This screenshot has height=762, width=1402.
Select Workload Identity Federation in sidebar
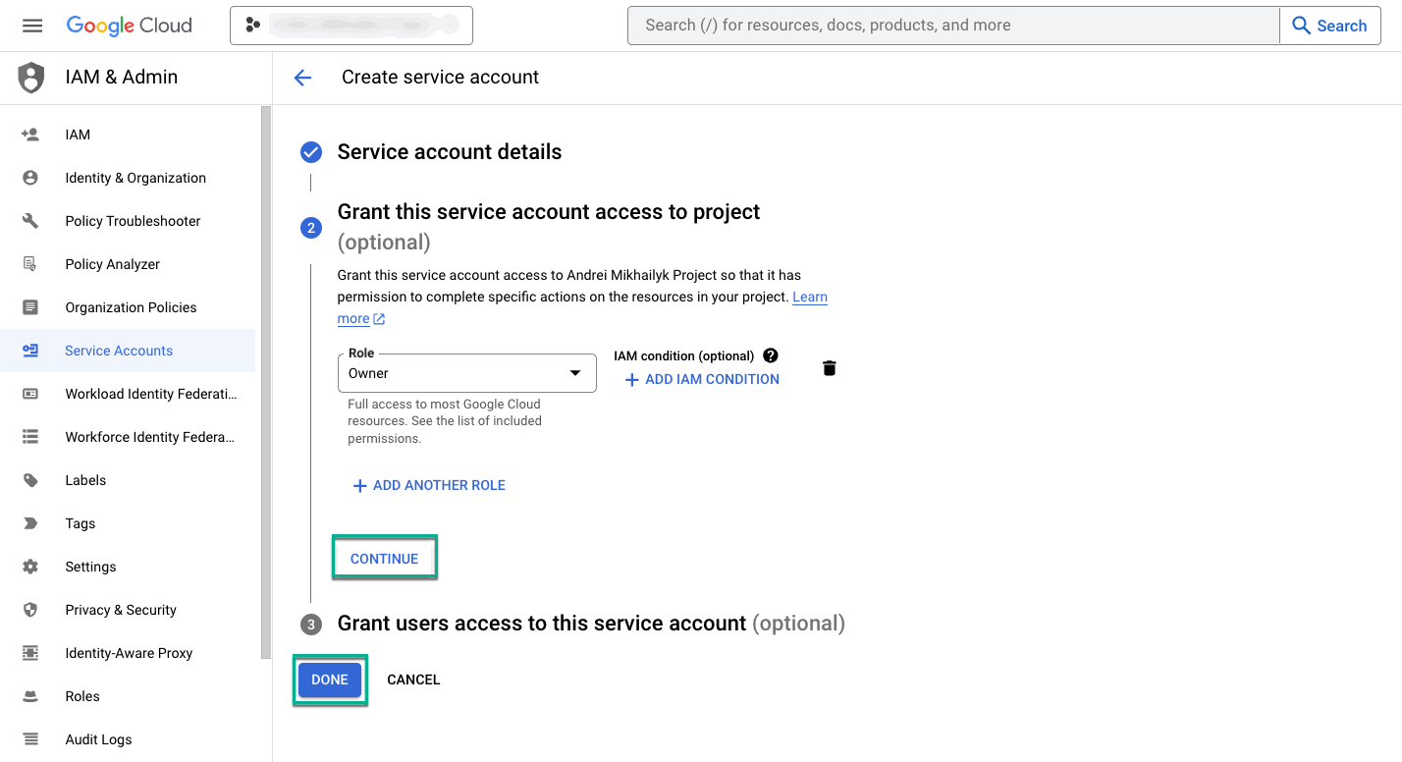pyautogui.click(x=150, y=394)
